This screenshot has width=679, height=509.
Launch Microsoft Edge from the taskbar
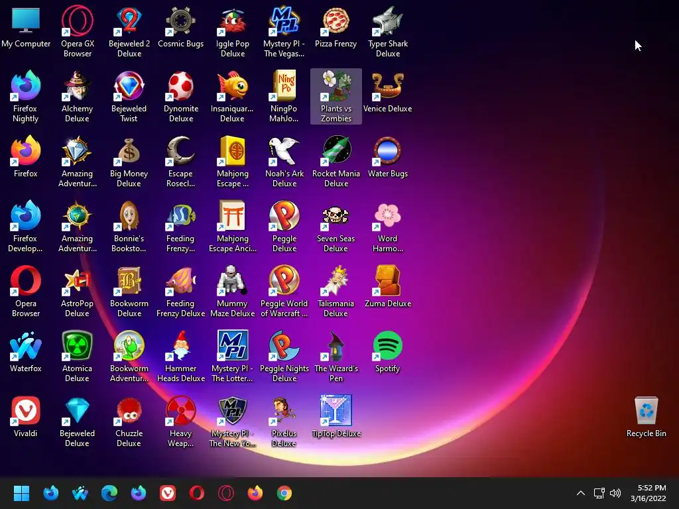point(109,493)
